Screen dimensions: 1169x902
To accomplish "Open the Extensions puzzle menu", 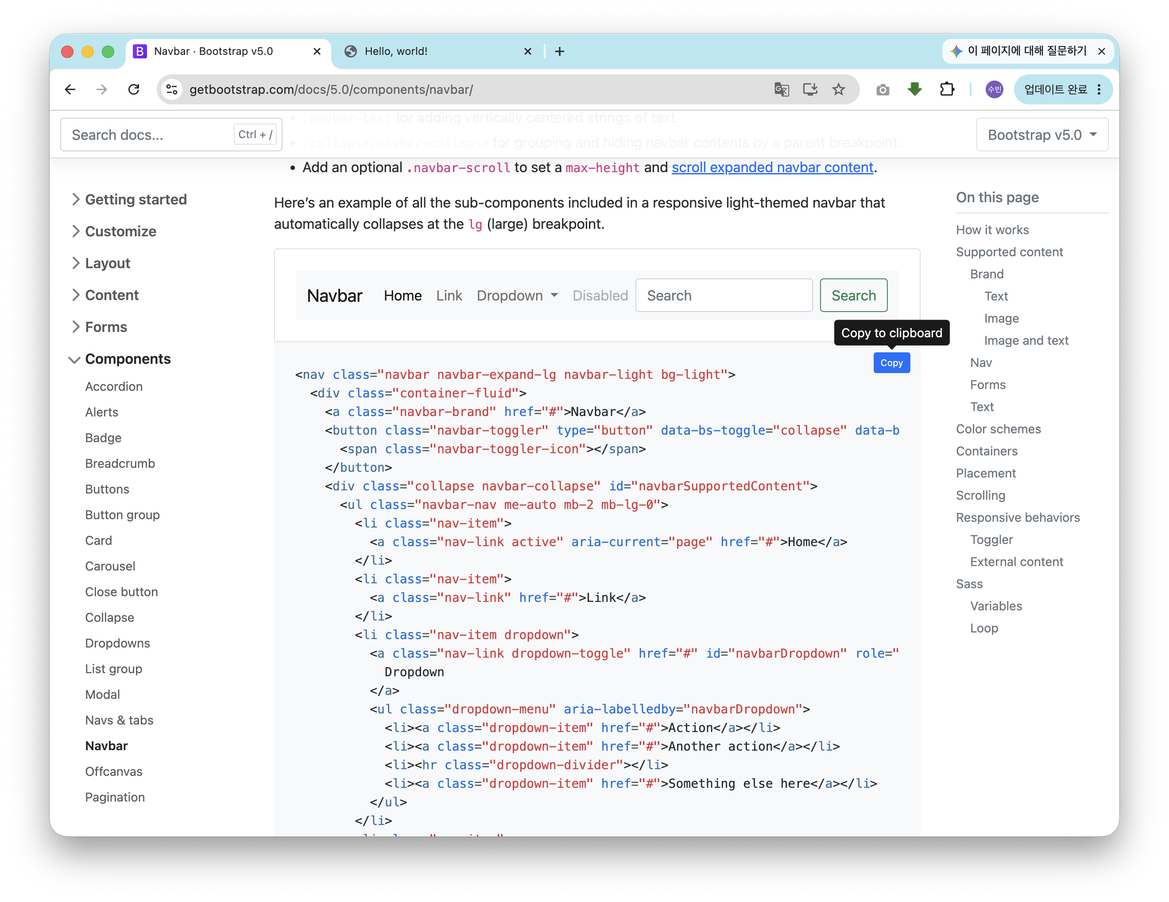I will (x=947, y=89).
